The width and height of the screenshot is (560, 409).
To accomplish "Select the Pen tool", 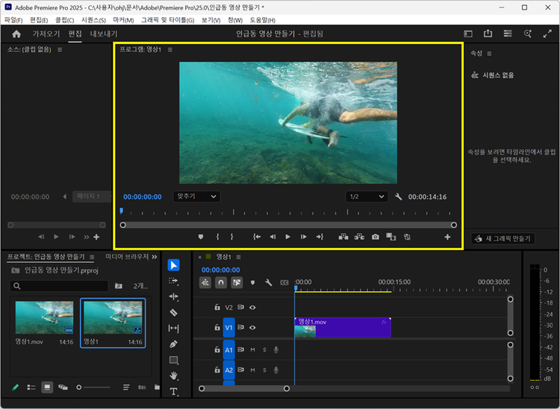I will [173, 344].
